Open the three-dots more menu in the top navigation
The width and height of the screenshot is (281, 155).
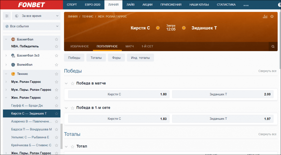click(x=246, y=5)
